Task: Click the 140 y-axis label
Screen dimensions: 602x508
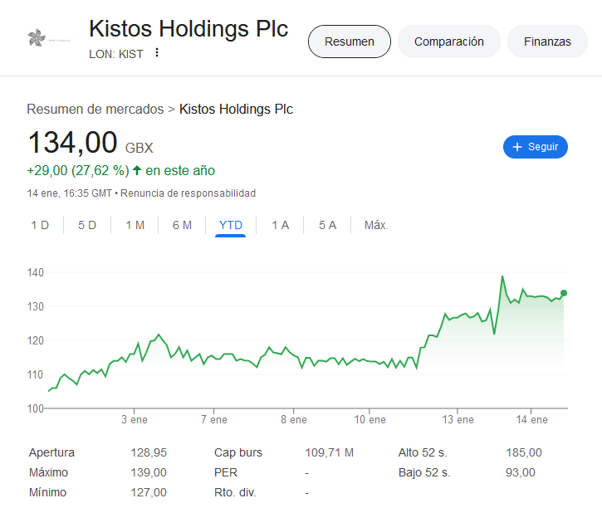Action: click(x=36, y=272)
